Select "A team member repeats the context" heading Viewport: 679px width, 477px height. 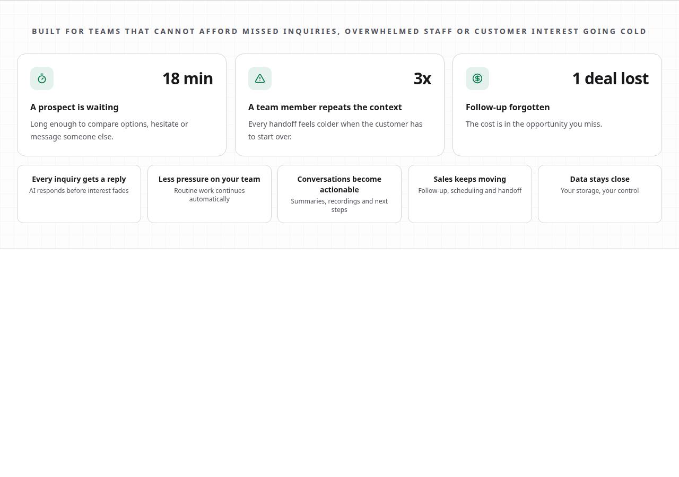325,107
